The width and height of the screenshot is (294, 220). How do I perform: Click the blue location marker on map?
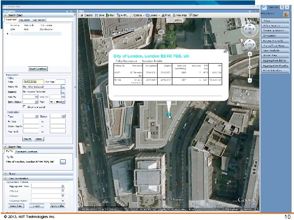(x=169, y=115)
